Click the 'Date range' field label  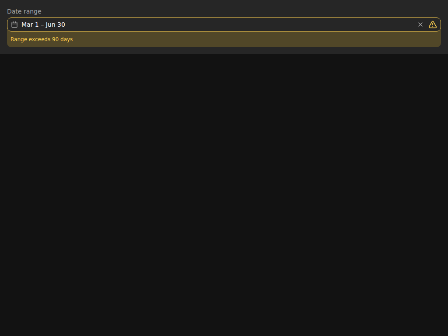24,11
